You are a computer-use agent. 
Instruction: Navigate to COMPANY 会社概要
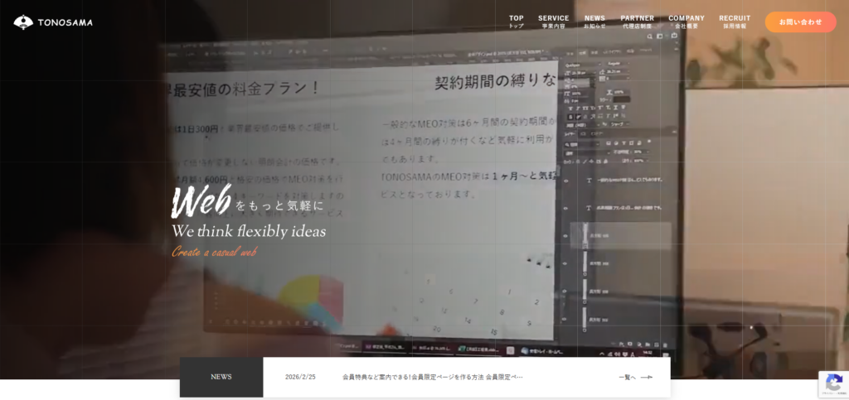coord(686,22)
